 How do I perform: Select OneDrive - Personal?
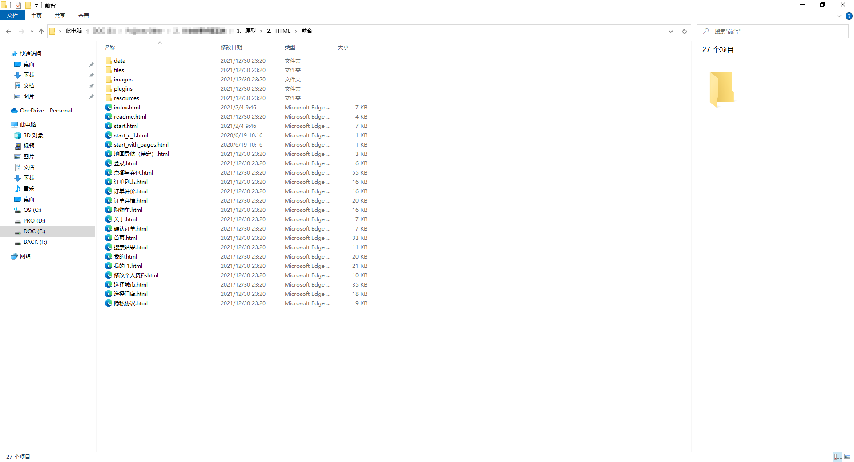(x=46, y=111)
